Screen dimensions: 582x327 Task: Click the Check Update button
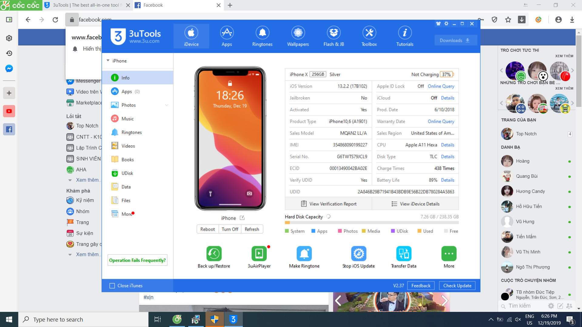(457, 286)
